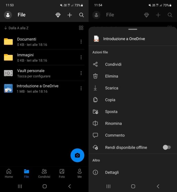Tap the blue camera scan button

[x=77, y=155]
